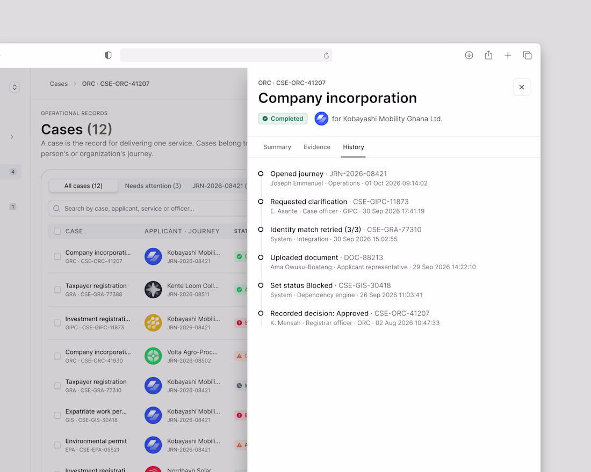Click the ORC · CSE-ORC-41207 breadcrumb item
Viewport: 591px width, 472px height.
click(x=116, y=84)
